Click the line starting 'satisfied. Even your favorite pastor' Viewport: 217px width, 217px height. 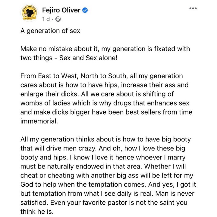coord(104,203)
